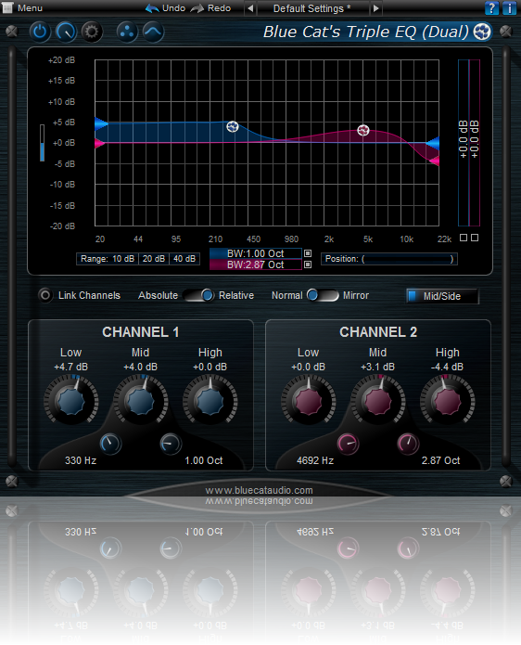Click the CHANNEL 2 title
This screenshot has height=645, width=521.
click(378, 332)
